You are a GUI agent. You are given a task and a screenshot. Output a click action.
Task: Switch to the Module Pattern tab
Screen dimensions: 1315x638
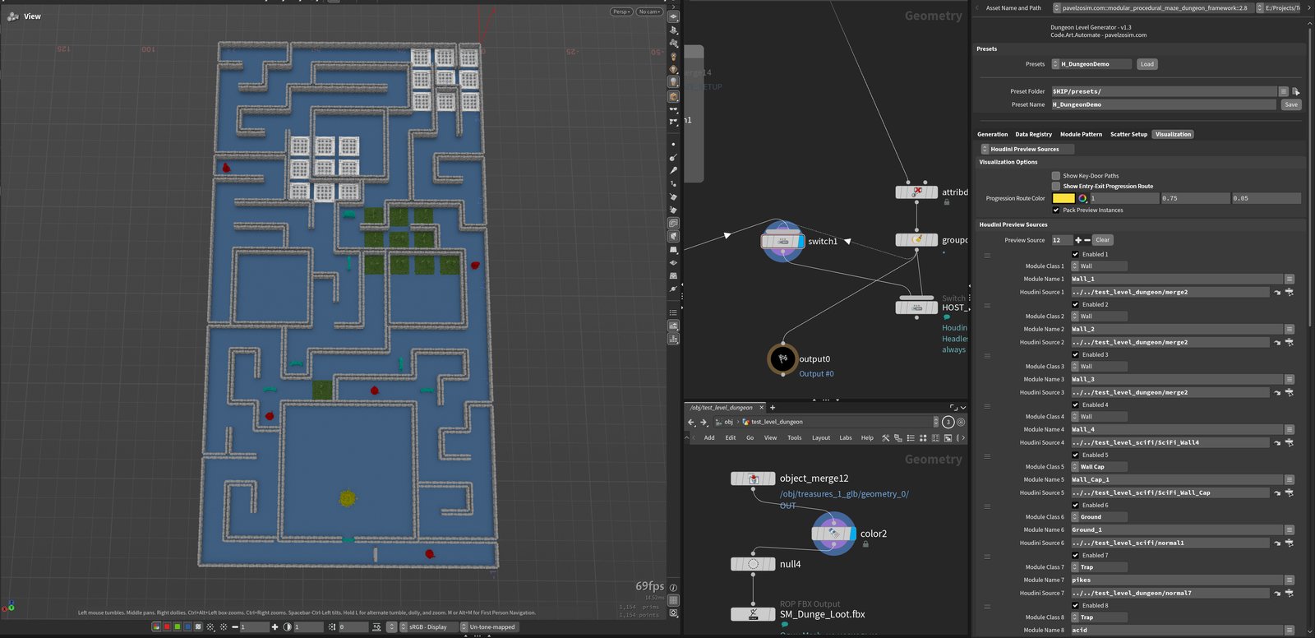pos(1081,134)
